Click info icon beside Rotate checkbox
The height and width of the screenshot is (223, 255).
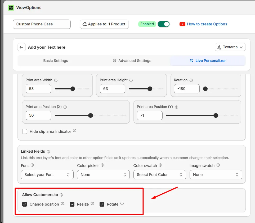(x=122, y=203)
